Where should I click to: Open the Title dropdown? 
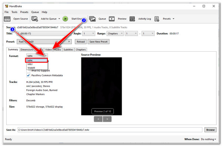tap(44, 34)
